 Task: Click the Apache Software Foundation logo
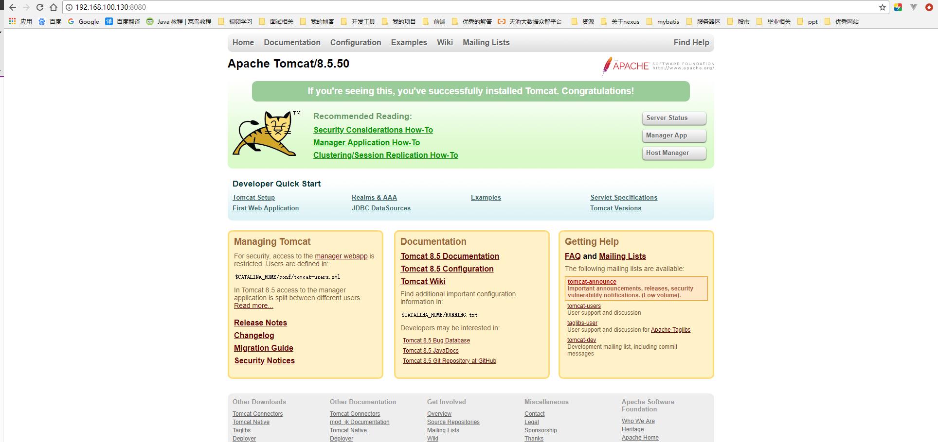tap(658, 66)
